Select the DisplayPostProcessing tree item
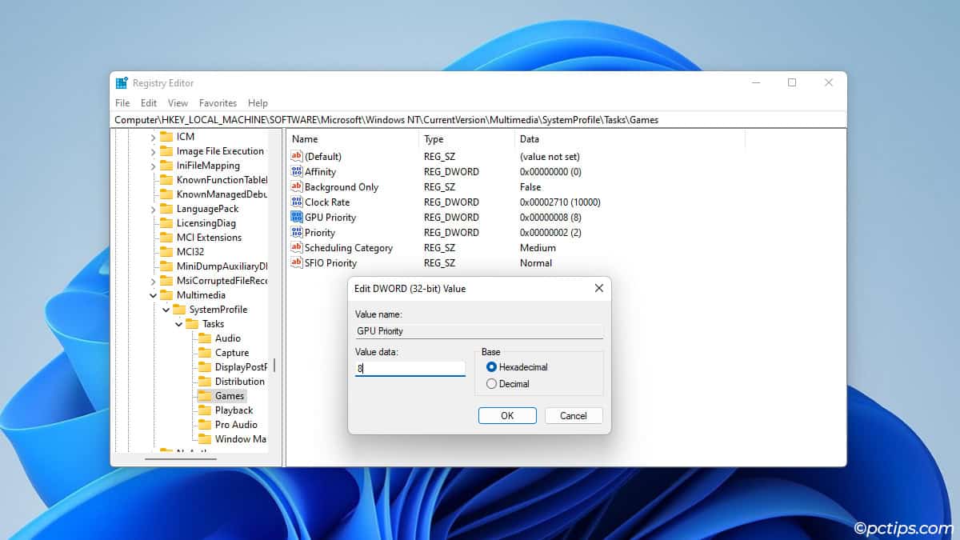The image size is (960, 540). click(241, 367)
